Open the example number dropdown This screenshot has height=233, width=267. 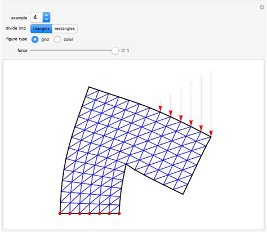(x=40, y=17)
